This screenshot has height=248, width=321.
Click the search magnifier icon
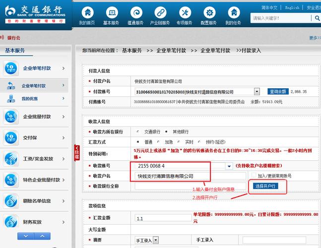click(x=317, y=18)
